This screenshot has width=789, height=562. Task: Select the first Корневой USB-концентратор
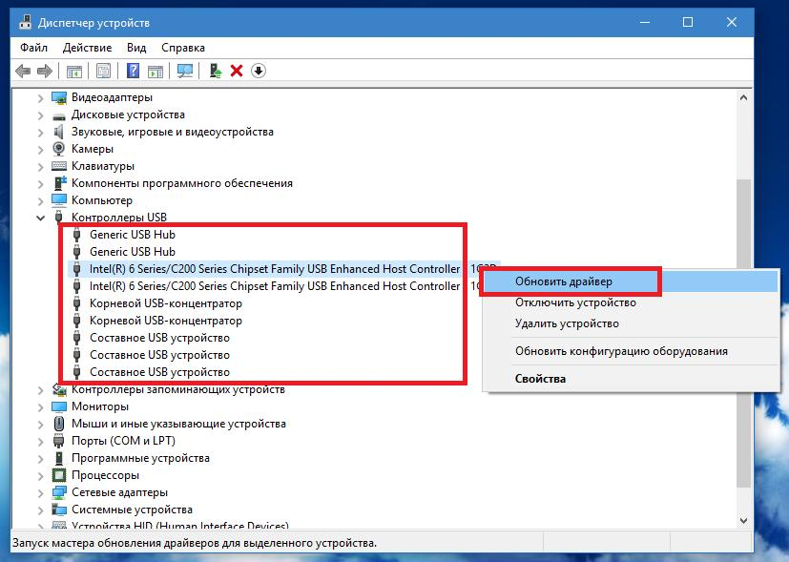(x=166, y=303)
